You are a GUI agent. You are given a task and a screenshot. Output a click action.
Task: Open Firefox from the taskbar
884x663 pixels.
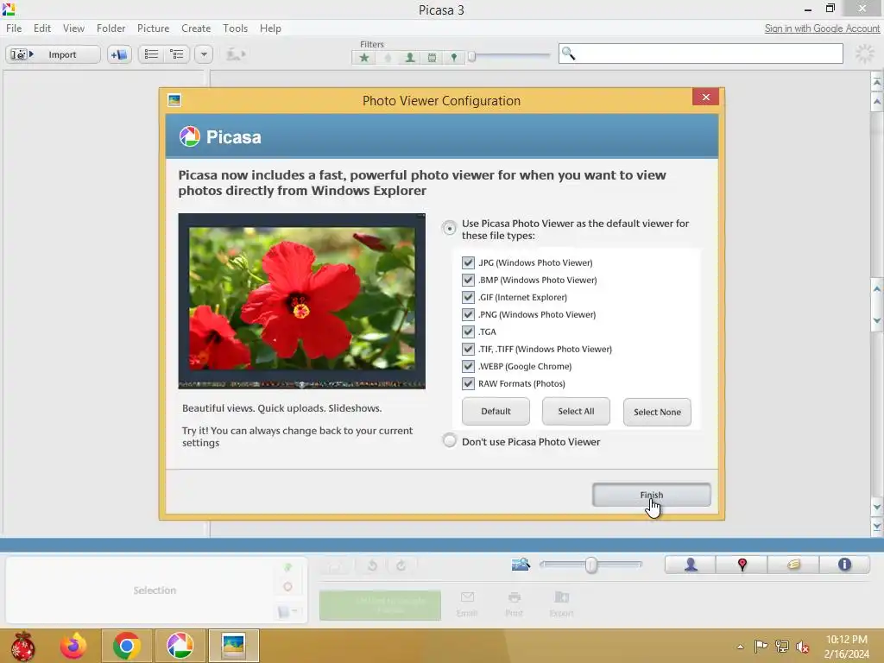click(x=73, y=646)
